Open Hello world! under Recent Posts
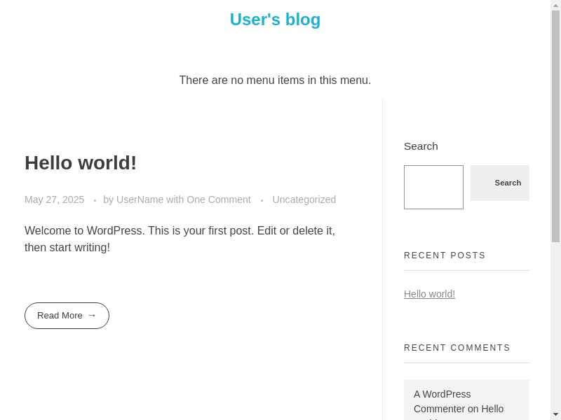Screen dimensions: 561x420 point(429,294)
